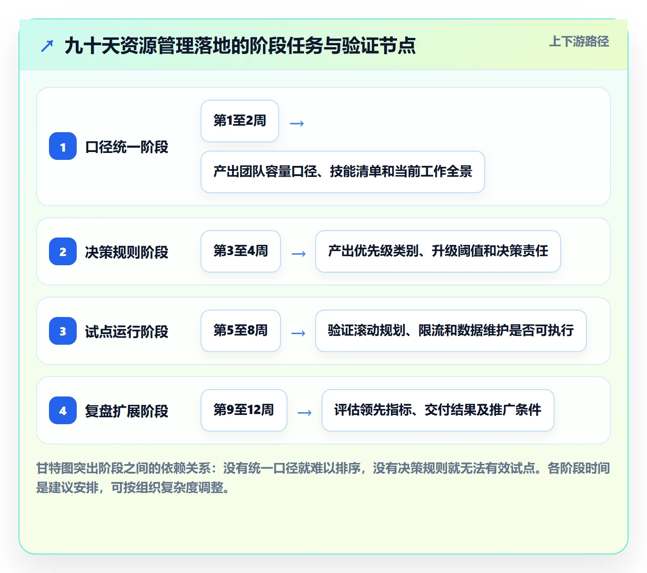Click the footnote starting 甘特图突出阶段之间
This screenshot has height=573, width=647.
pyautogui.click(x=323, y=478)
